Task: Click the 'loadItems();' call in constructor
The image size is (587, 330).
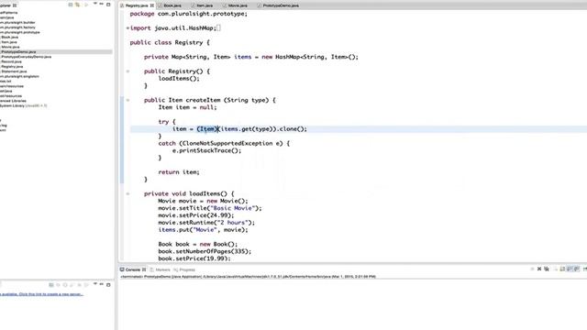Action: pyautogui.click(x=179, y=79)
